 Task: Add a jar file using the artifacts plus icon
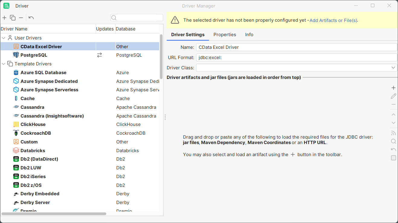click(393, 88)
